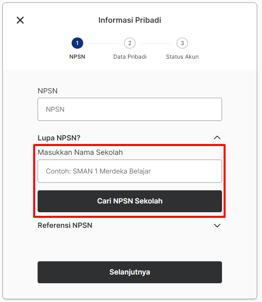Click the Referensi NPSN heading
Viewport: 262px width, 302px height.
(65, 225)
